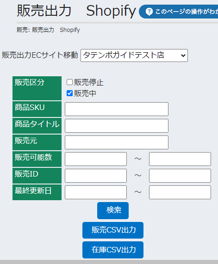The image size is (218, 264).
Task: Uncheck the 販売中 checkbox
Action: pos(69,93)
